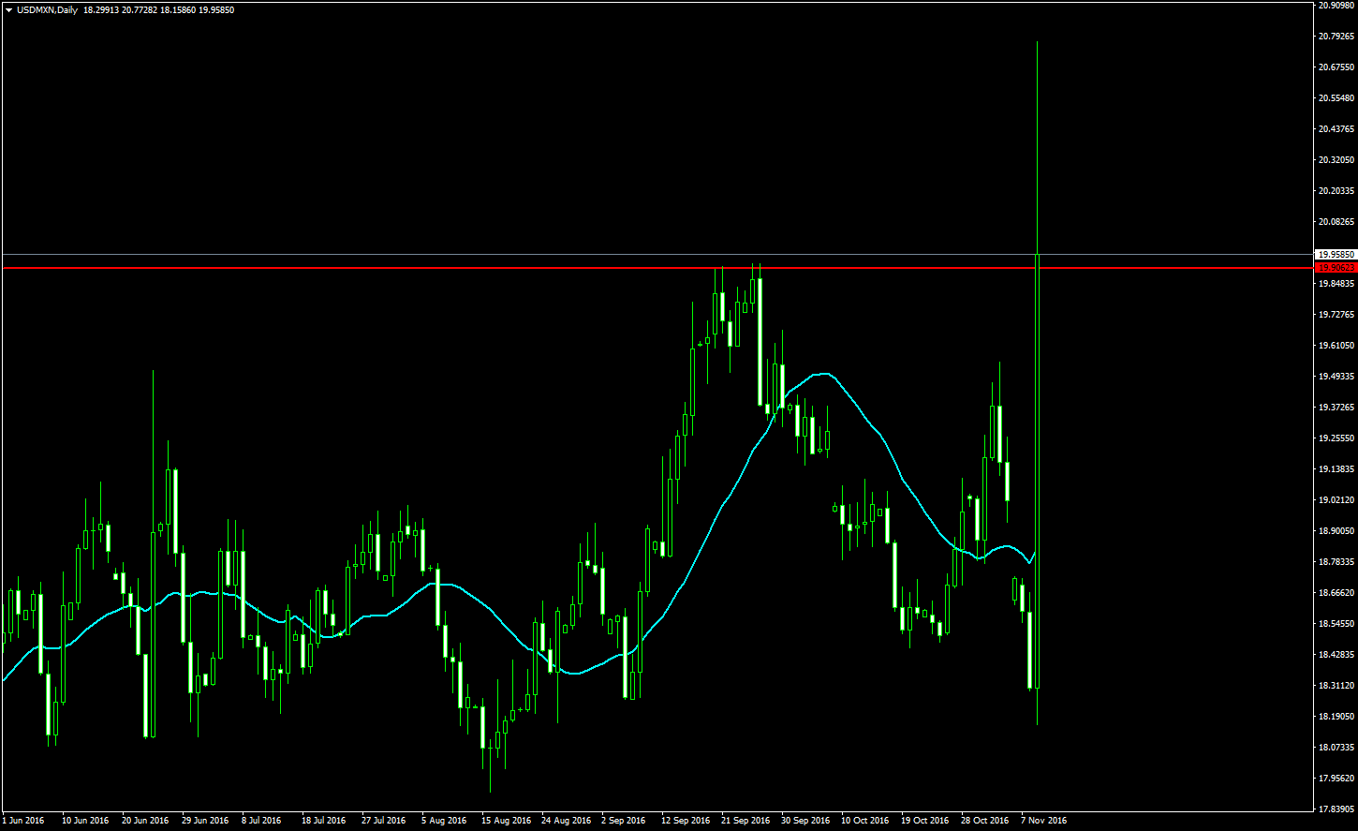The height and width of the screenshot is (831, 1358).
Task: Click the 17.83905 bottom price scale label
Action: [1336, 809]
